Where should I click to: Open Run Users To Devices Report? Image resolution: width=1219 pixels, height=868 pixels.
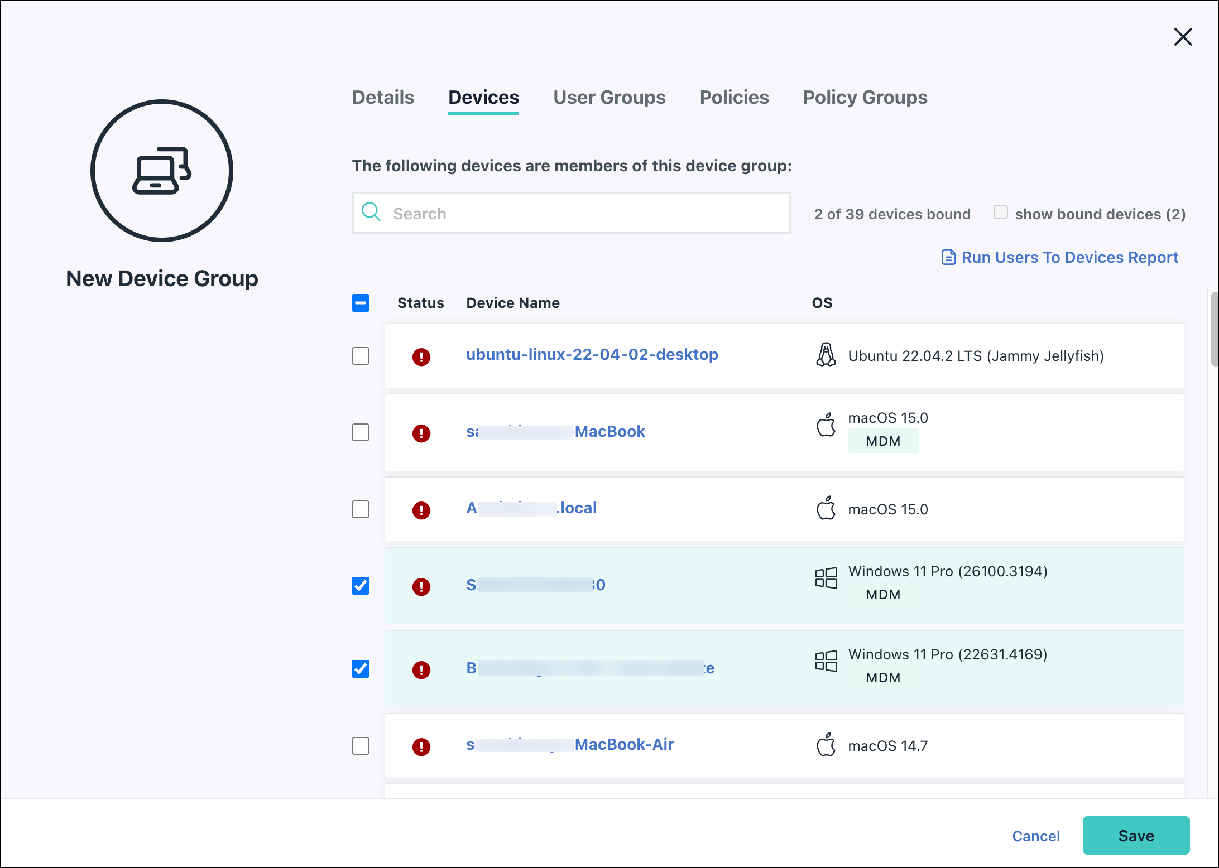click(x=1069, y=258)
